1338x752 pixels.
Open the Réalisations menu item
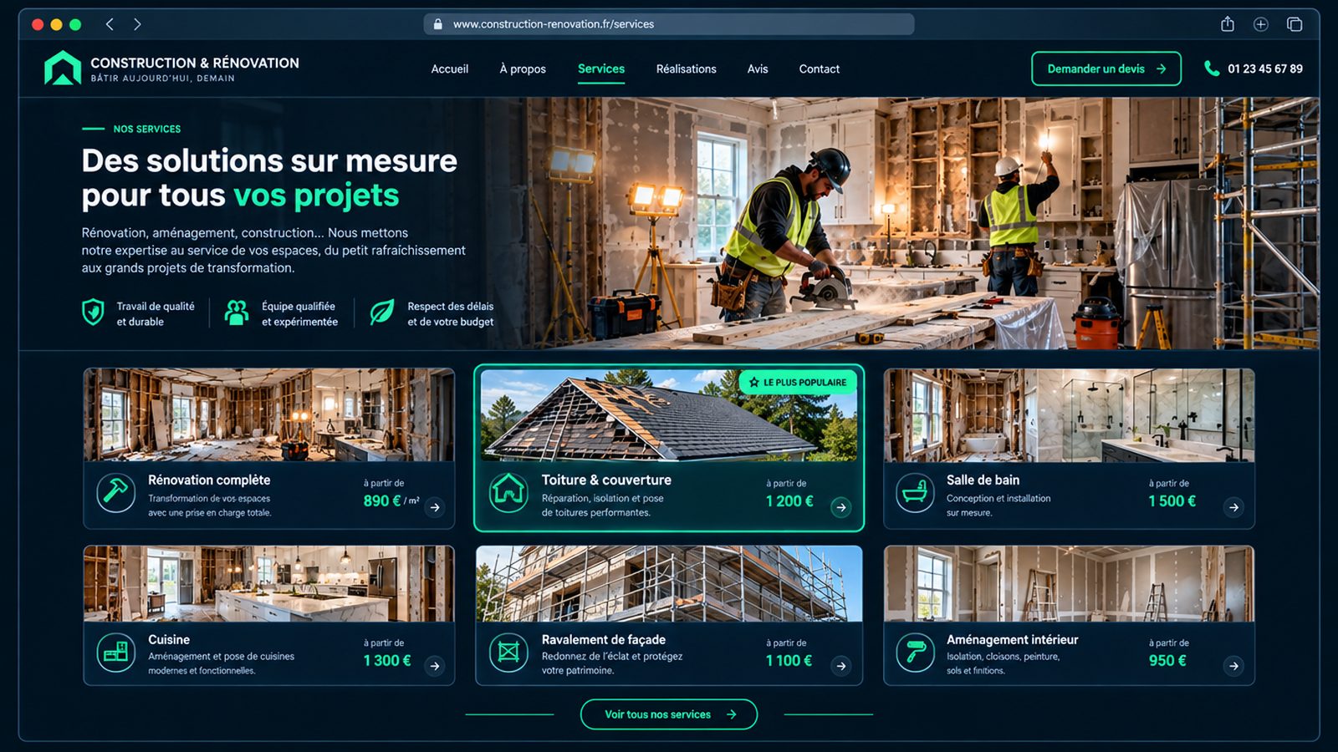point(686,69)
